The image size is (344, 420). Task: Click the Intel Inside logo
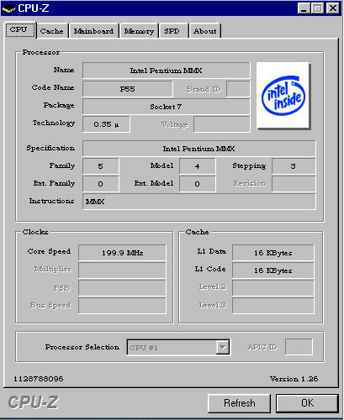[x=283, y=95]
